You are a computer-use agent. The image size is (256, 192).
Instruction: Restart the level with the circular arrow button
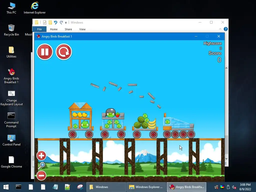tap(64, 52)
